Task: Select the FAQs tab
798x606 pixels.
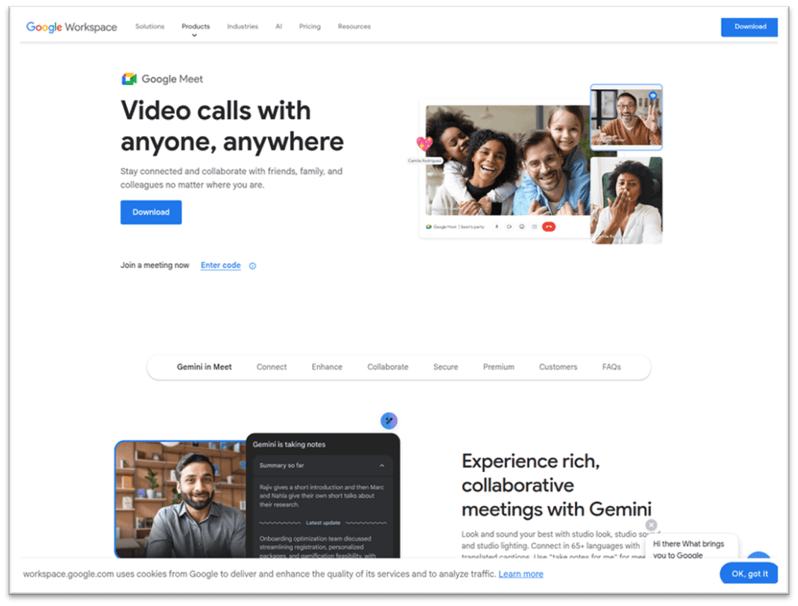Action: tap(611, 367)
